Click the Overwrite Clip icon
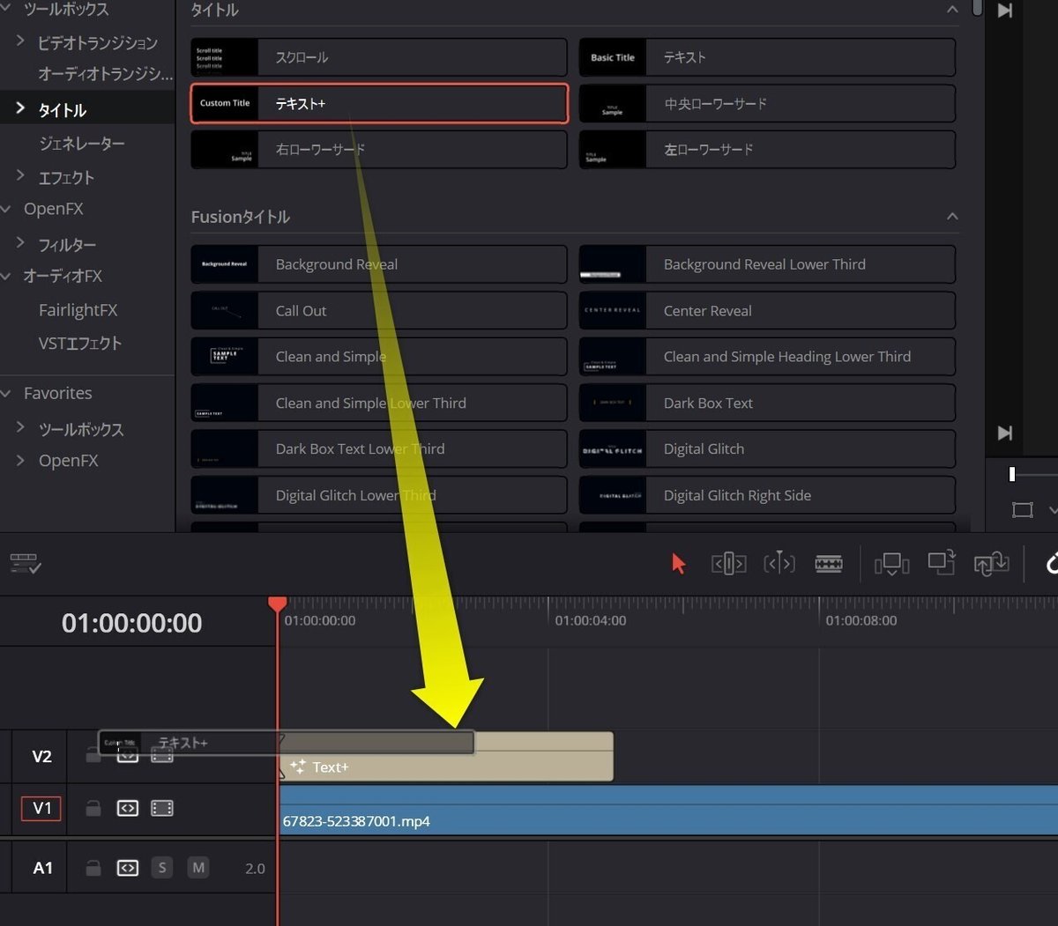Screen dimensions: 1058x926 tap(942, 563)
